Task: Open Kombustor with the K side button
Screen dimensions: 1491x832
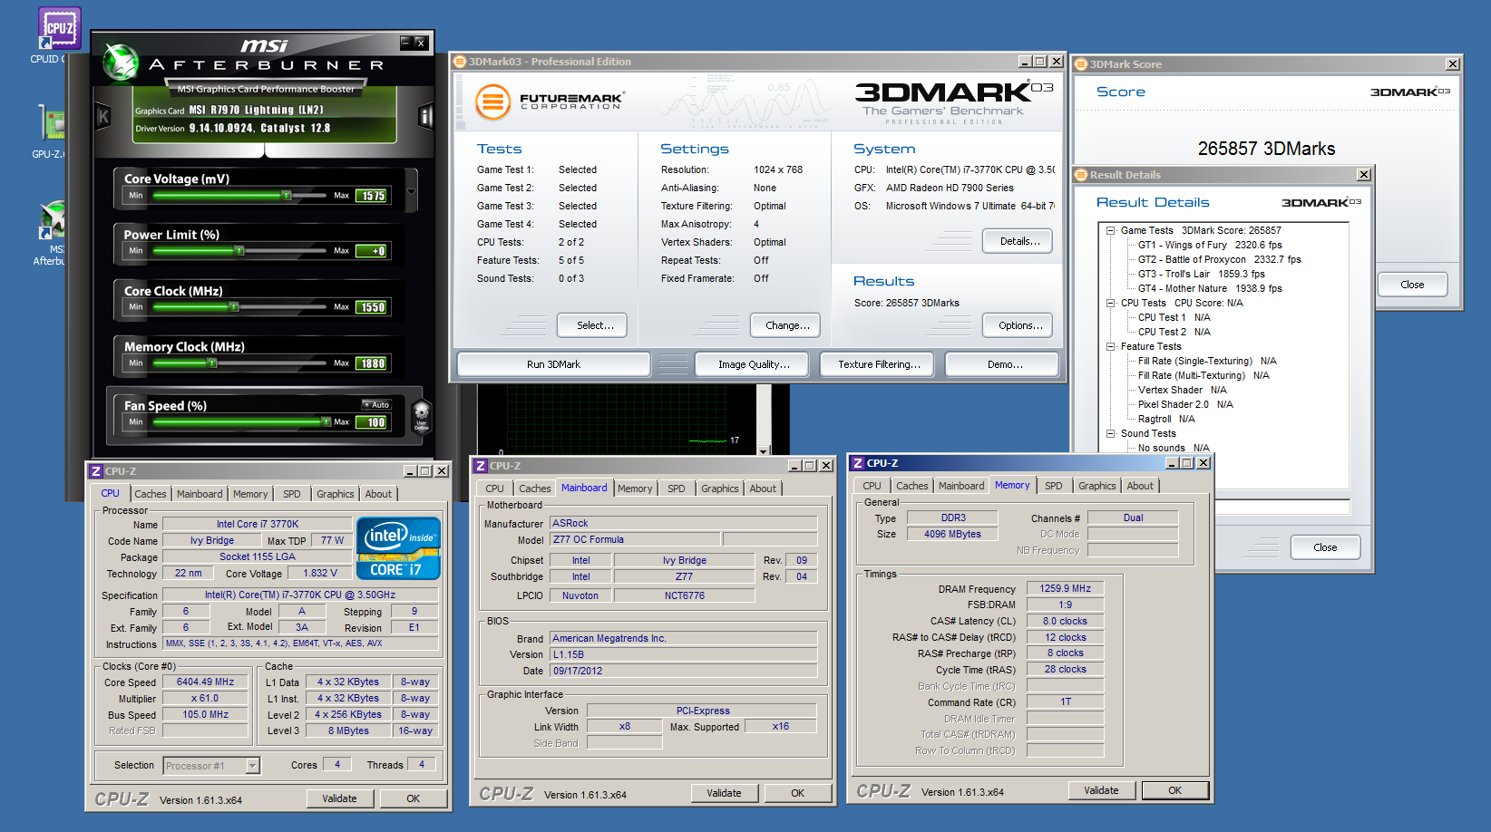Action: pyautogui.click(x=103, y=116)
